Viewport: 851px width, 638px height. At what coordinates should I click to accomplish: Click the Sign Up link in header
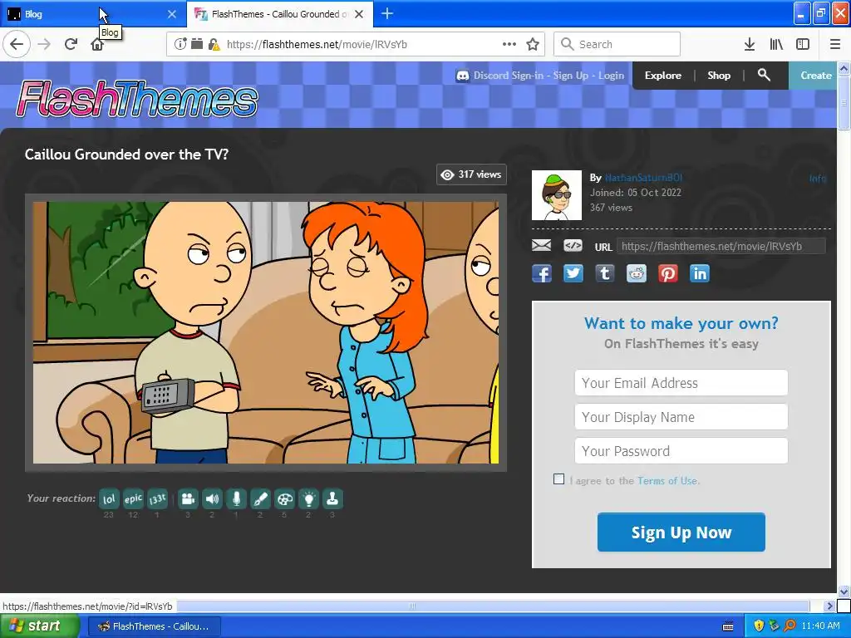coord(570,76)
